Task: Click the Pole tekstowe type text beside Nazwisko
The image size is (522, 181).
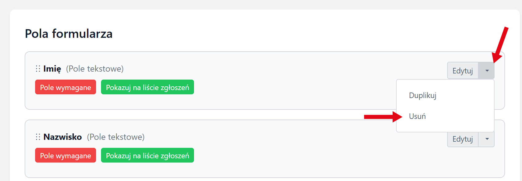Action: (116, 137)
